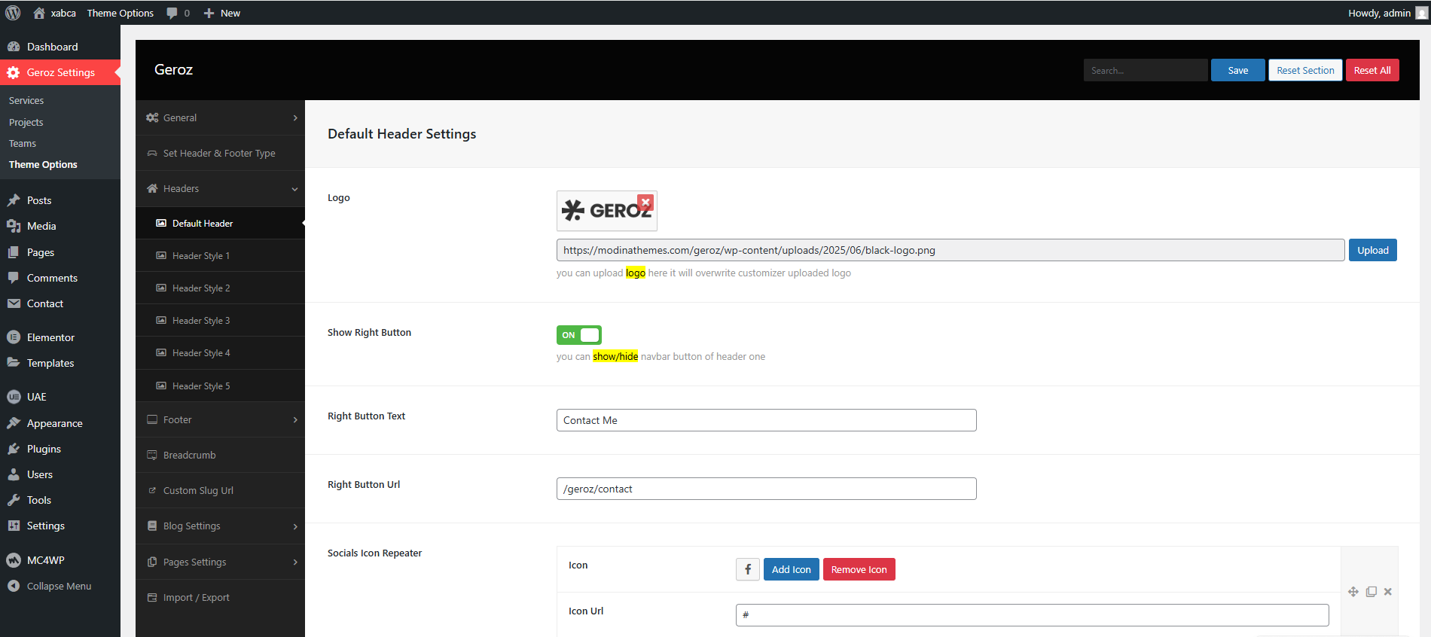Toggle the Show Right Button switch
1431x637 pixels.
coord(578,335)
